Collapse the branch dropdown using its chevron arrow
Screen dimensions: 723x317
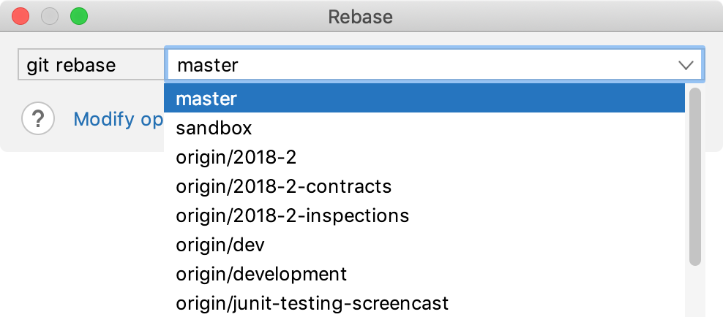(x=686, y=65)
